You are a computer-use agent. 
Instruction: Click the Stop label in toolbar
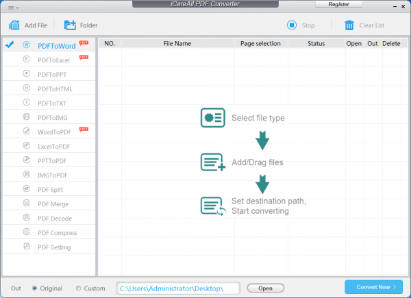click(308, 25)
